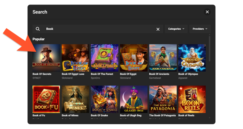Select the Book of Fu game tile
The height and width of the screenshot is (129, 243).
click(x=46, y=99)
